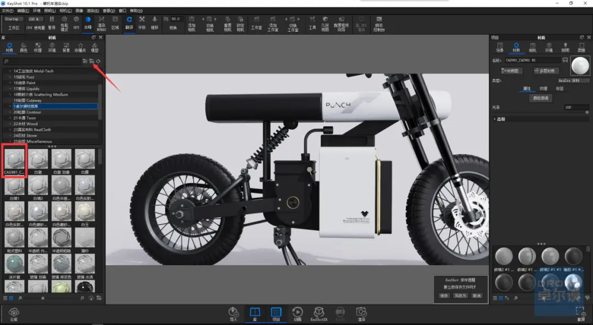Open the material type dropdown (涂料)
This screenshot has height=325, width=593.
coord(573,81)
